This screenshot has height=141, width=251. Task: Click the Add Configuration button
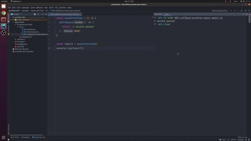tap(220, 11)
